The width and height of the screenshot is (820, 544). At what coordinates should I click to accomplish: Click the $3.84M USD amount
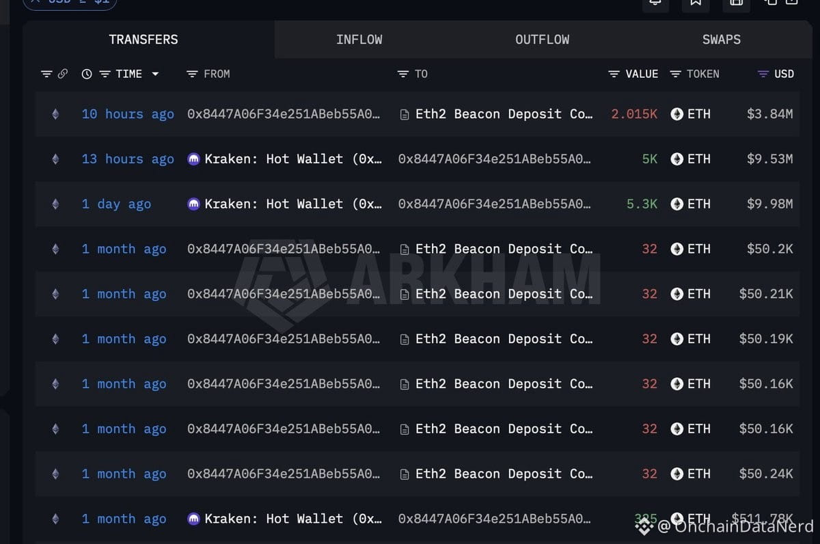(769, 114)
